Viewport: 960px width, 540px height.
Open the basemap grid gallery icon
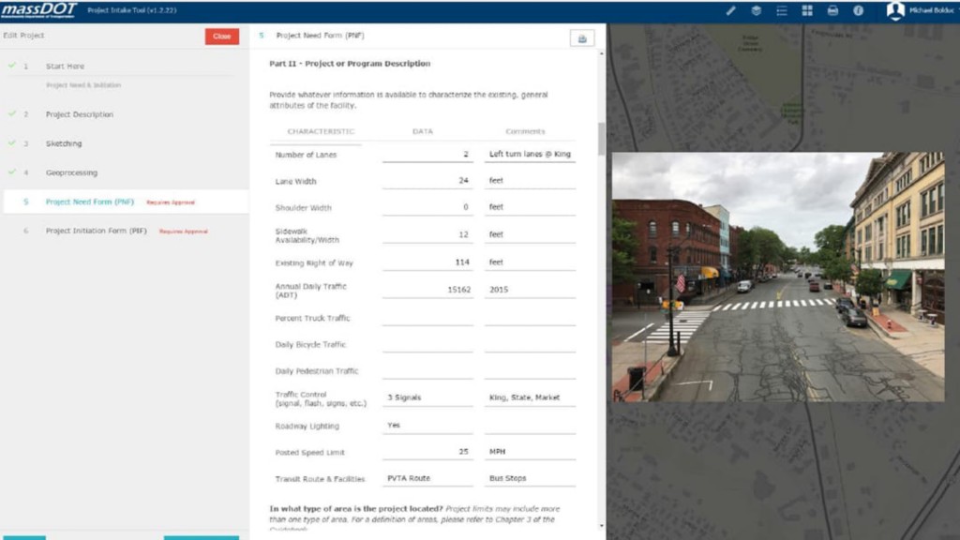[807, 10]
